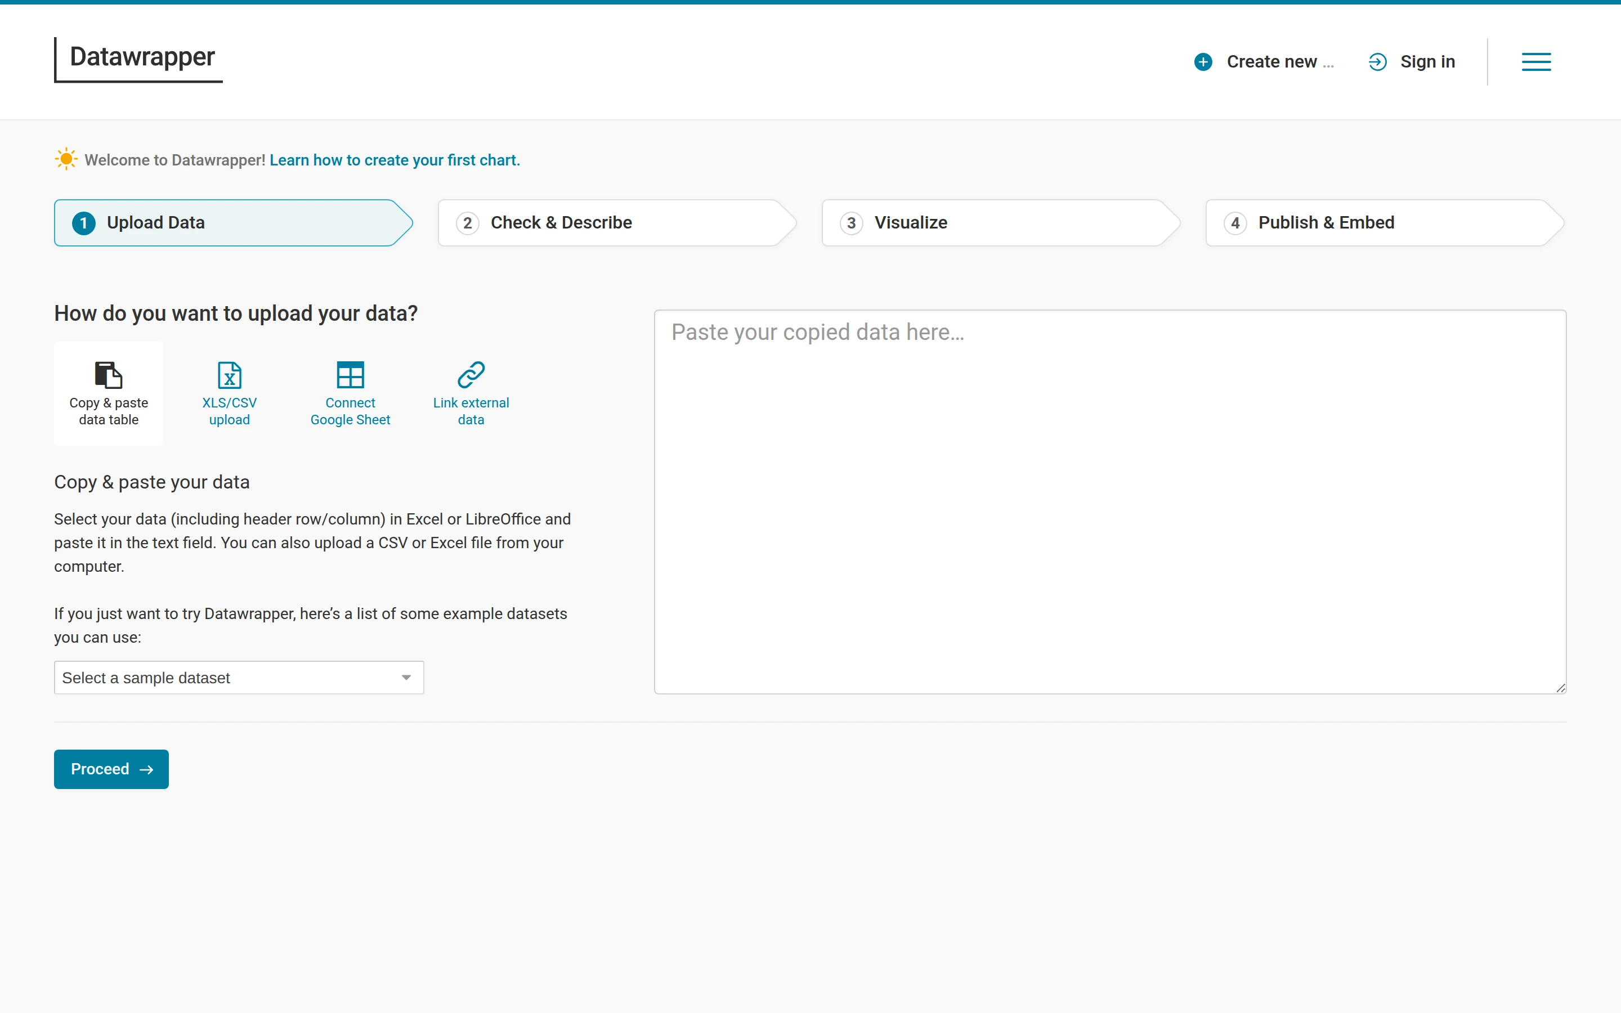Click the Sign in arrow icon
The width and height of the screenshot is (1621, 1013).
[x=1377, y=62]
